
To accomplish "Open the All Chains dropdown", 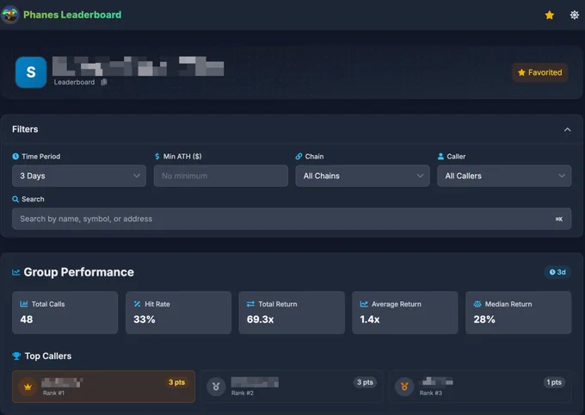I will point(363,176).
